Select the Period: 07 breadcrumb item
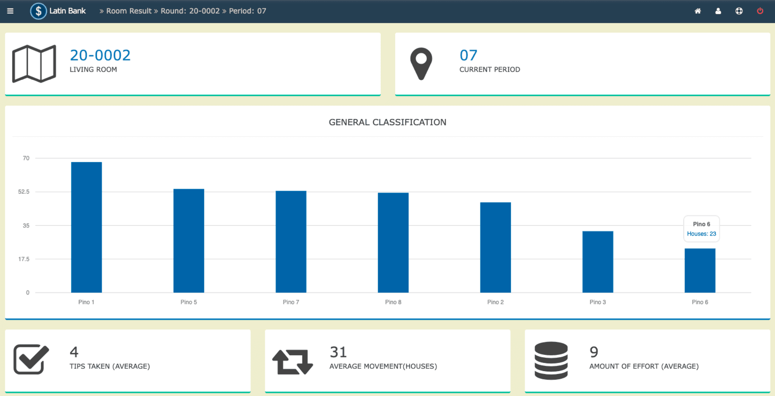Screen dimensions: 775x396 click(247, 11)
